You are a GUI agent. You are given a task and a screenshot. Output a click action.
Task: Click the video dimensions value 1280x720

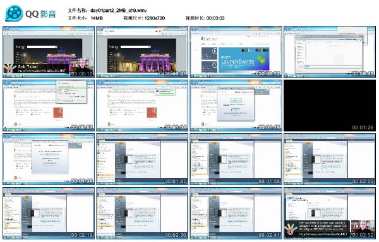155,18
